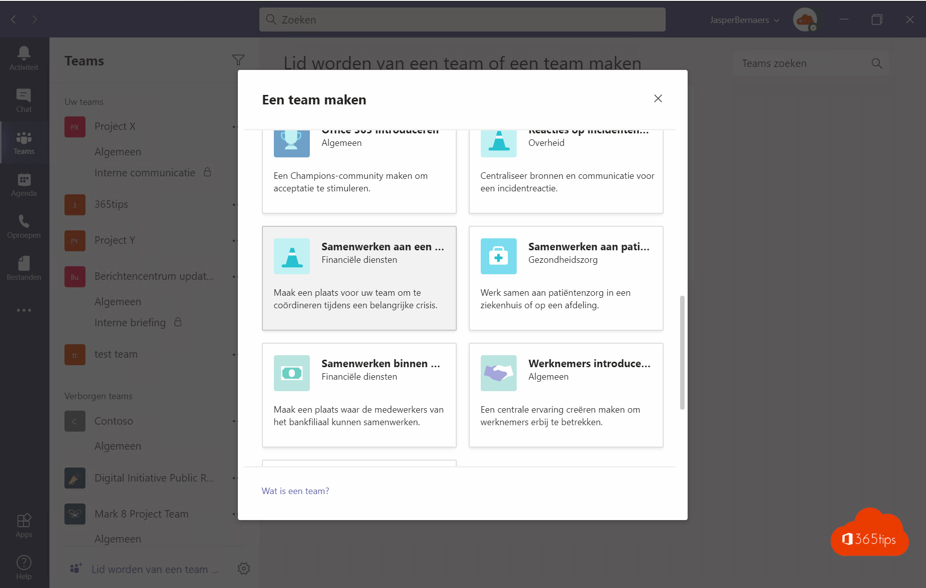
Task: Close the Een team maken dialog
Action: tap(658, 98)
